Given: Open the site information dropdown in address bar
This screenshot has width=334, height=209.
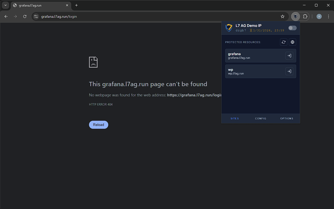Looking at the screenshot, I should click(x=35, y=16).
